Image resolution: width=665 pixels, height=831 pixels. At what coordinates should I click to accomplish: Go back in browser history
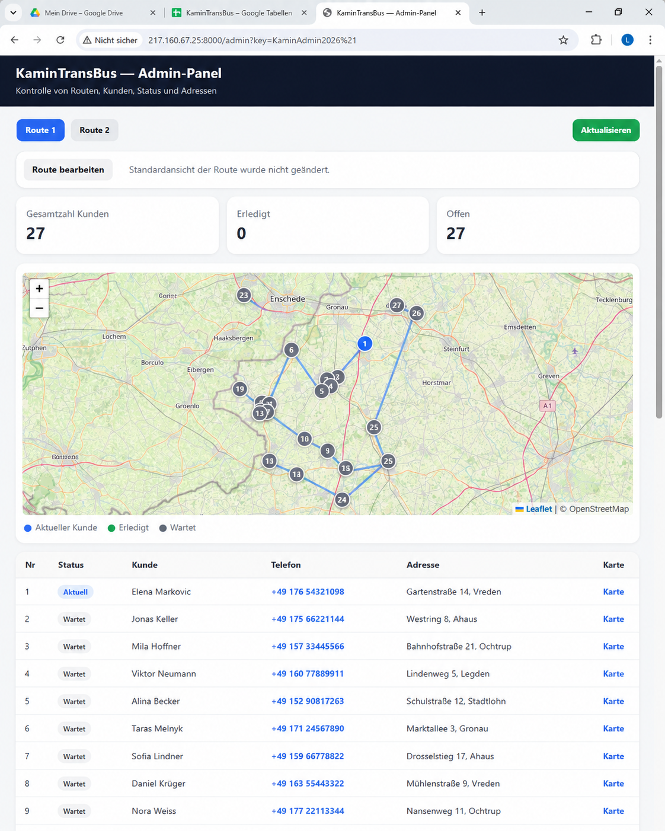pyautogui.click(x=15, y=40)
